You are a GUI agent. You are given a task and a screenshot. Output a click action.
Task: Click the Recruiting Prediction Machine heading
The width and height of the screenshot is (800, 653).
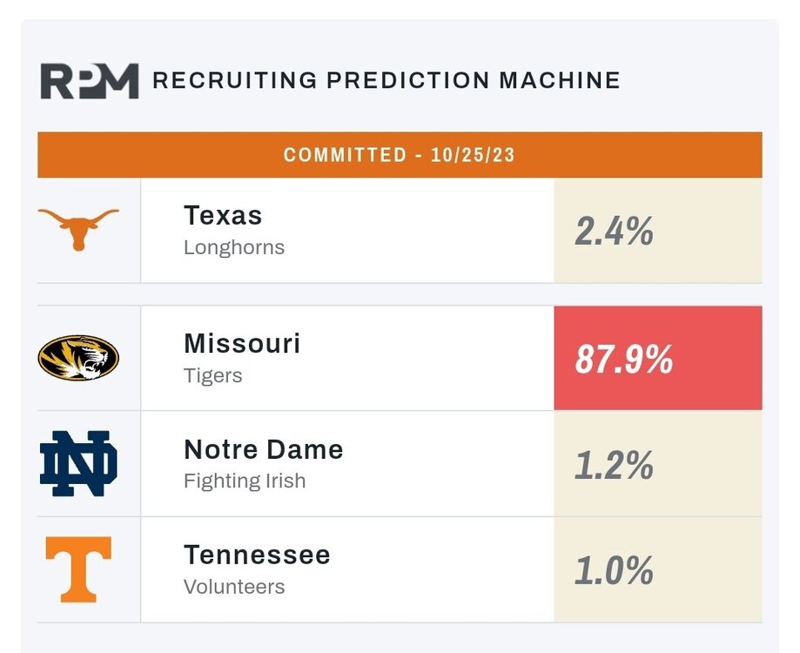click(387, 81)
